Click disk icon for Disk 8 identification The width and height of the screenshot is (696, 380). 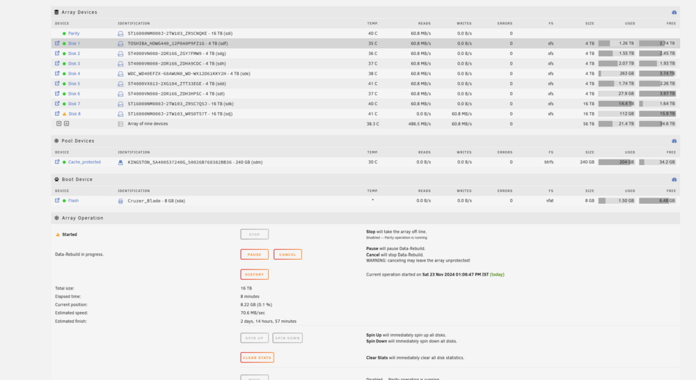(x=120, y=113)
